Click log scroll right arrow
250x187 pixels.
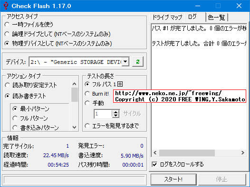click(243, 153)
